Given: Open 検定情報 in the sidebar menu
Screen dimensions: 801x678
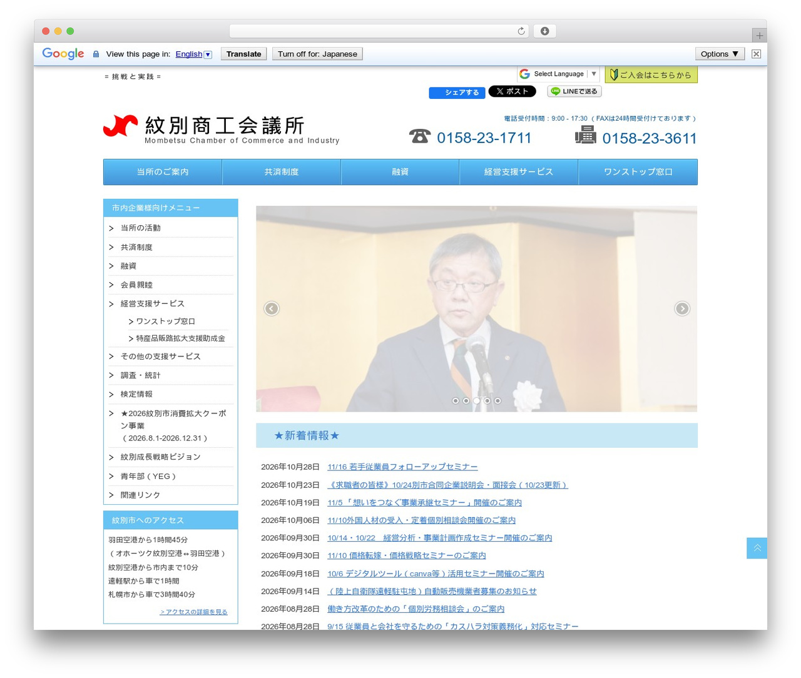Looking at the screenshot, I should coord(136,394).
